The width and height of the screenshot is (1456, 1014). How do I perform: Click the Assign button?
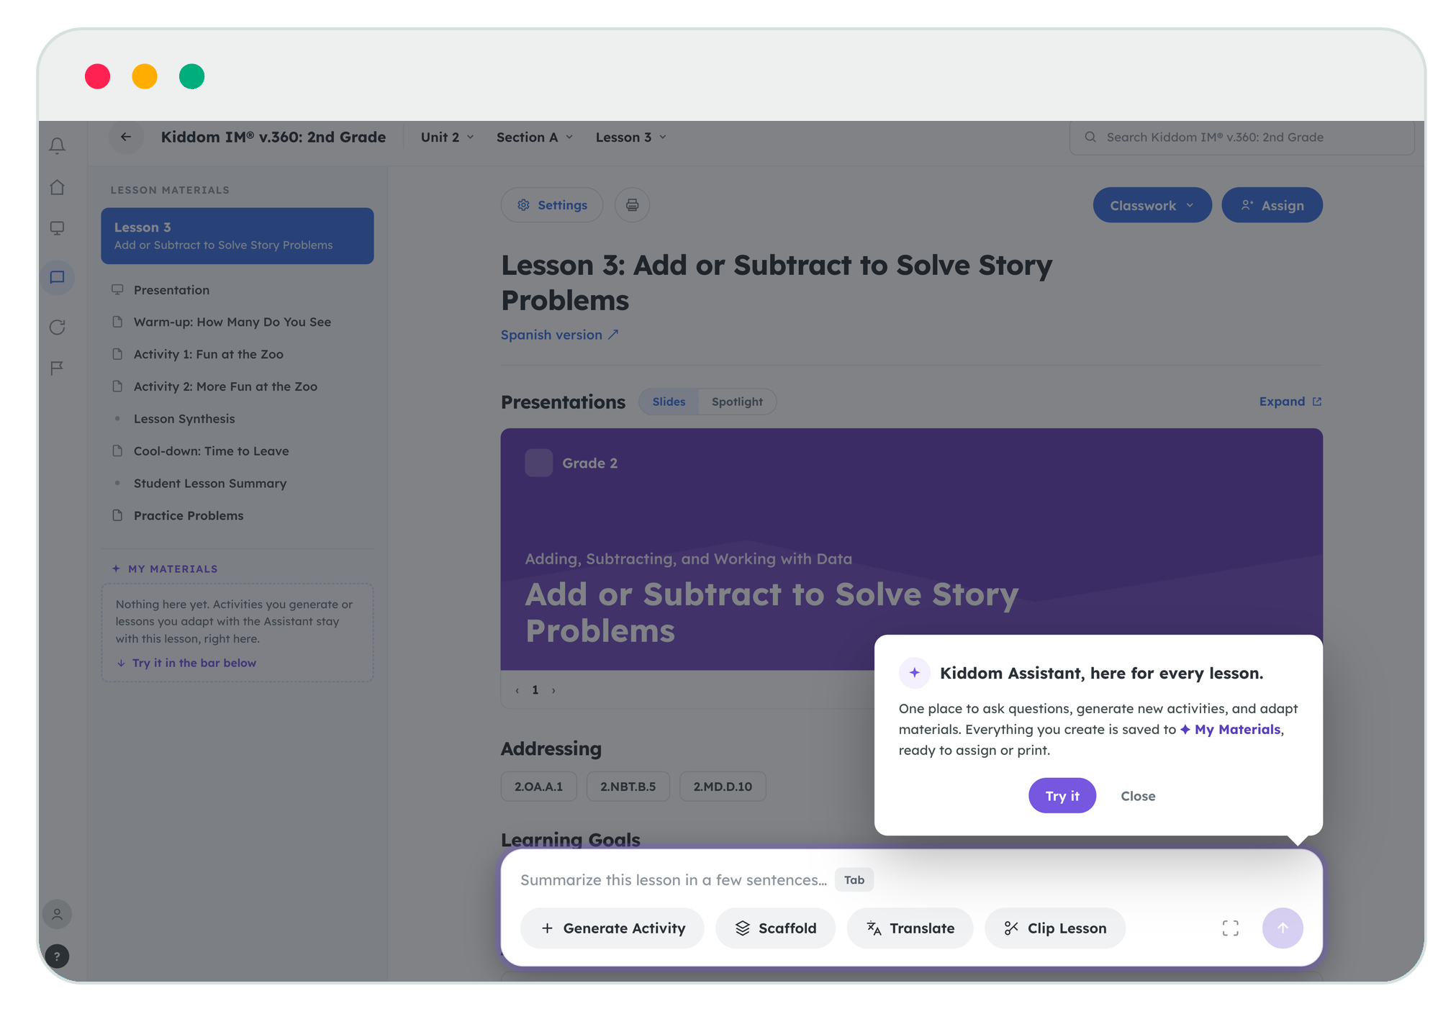click(1272, 205)
